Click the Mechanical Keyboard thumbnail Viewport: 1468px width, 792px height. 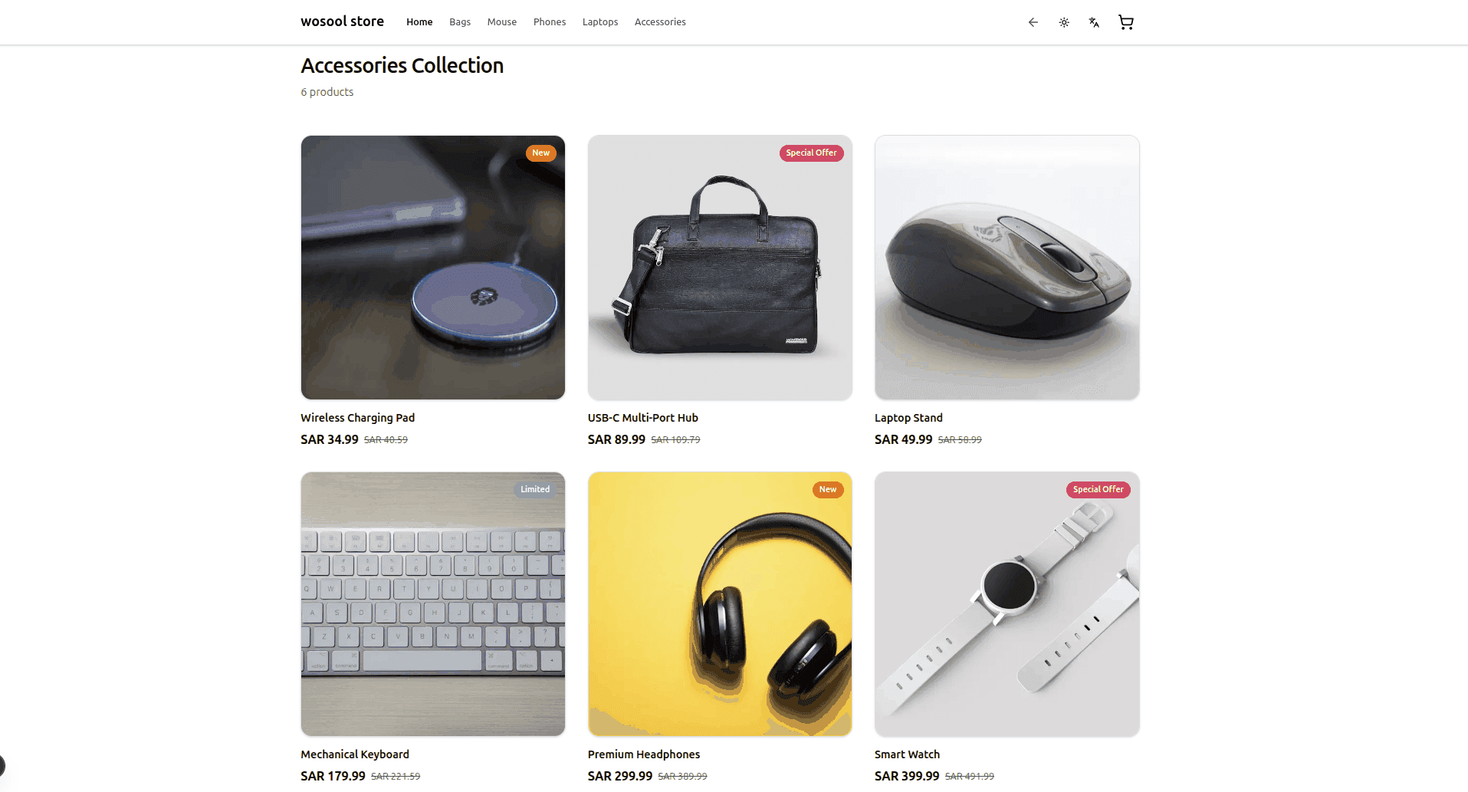tap(433, 604)
